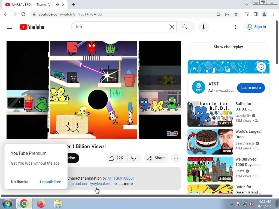Screen dimensions: 279x209
Task: Open the browser share icon
Action: pos(227,14)
